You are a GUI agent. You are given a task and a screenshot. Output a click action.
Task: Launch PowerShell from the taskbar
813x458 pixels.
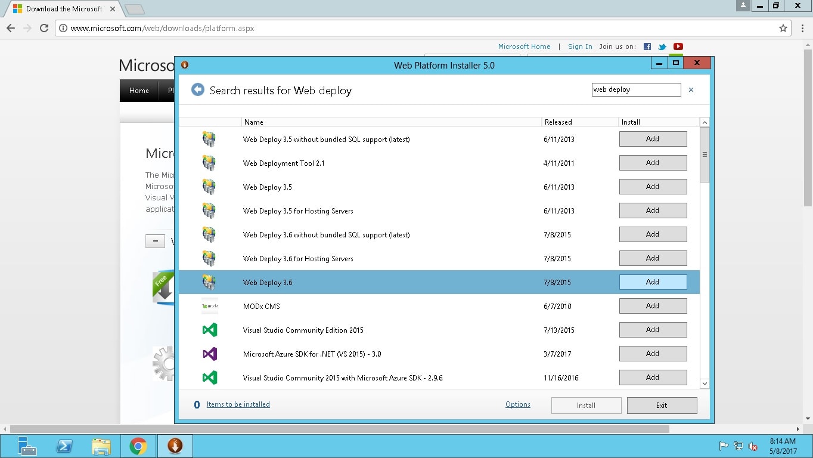pos(64,446)
